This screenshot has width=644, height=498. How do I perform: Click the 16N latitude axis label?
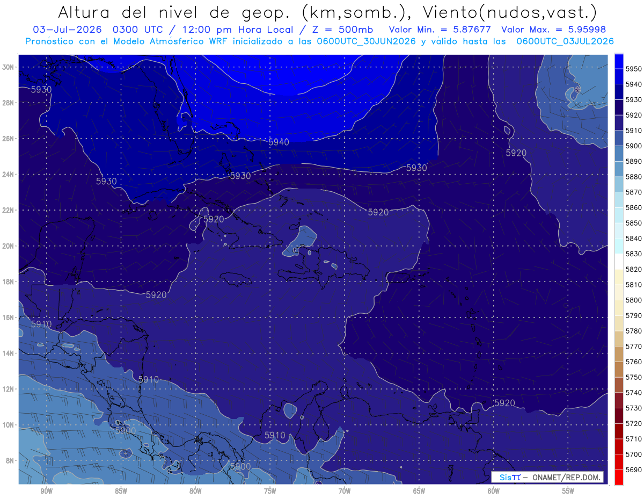point(8,317)
